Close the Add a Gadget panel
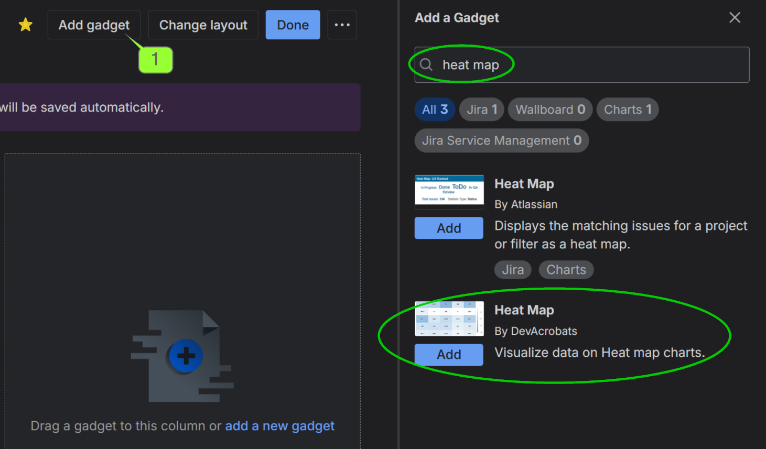766x449 pixels. [x=735, y=18]
